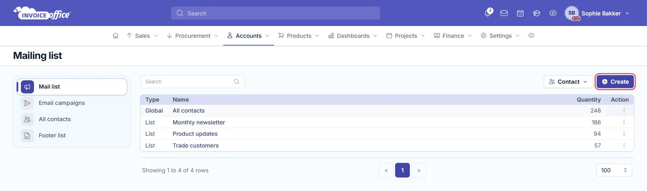Open action menu for Monthly newsletter row

(x=624, y=122)
